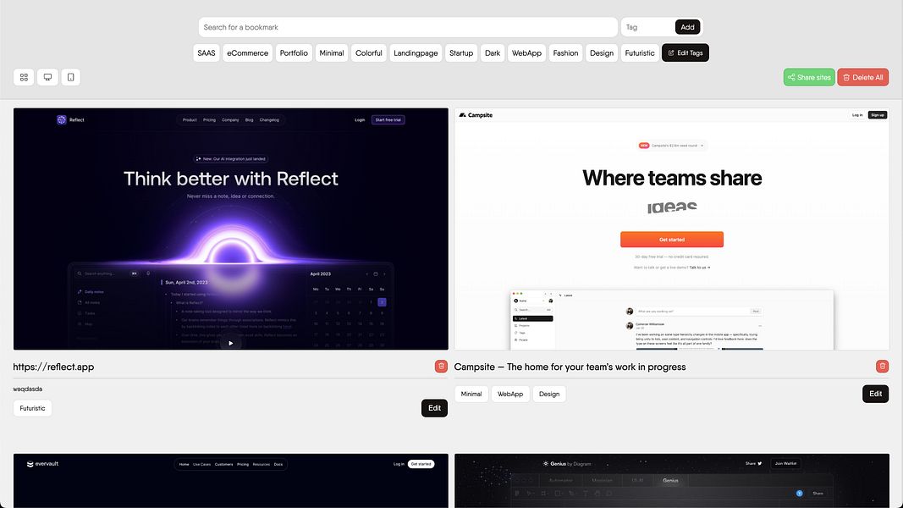Filter by Futuristic tag in top bar
The height and width of the screenshot is (508, 903).
coord(640,53)
